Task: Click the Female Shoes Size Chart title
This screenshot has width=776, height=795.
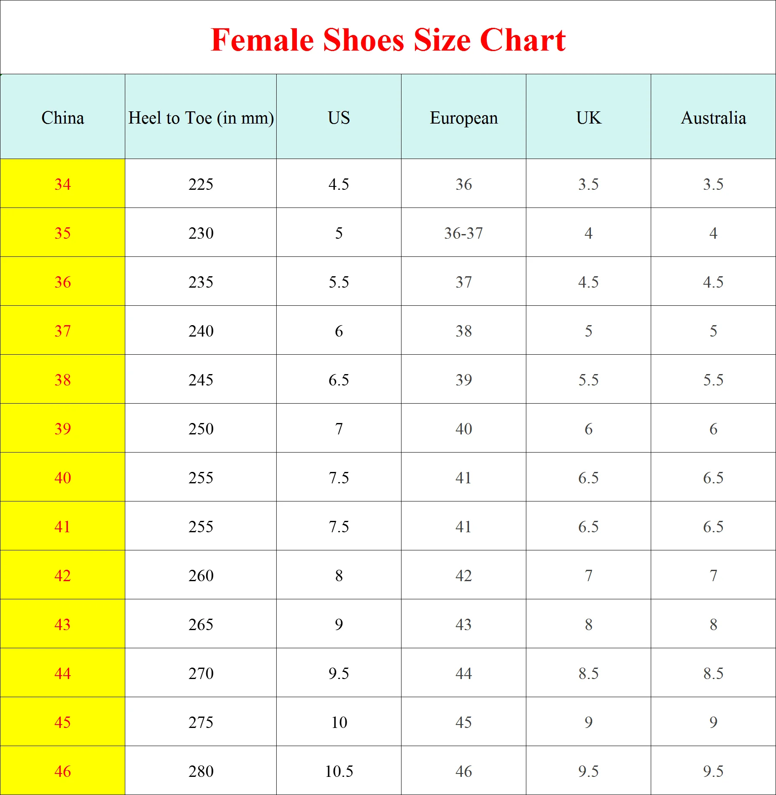Action: pyautogui.click(x=388, y=40)
